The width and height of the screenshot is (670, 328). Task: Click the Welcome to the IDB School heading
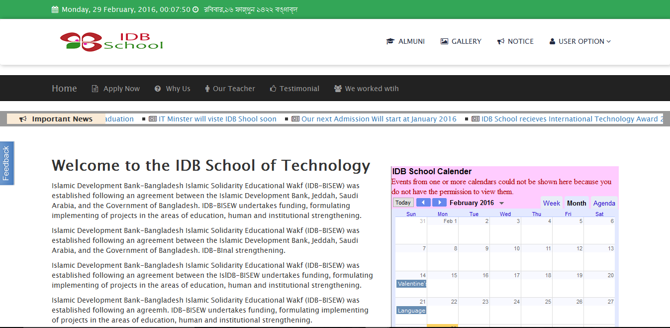pos(211,165)
